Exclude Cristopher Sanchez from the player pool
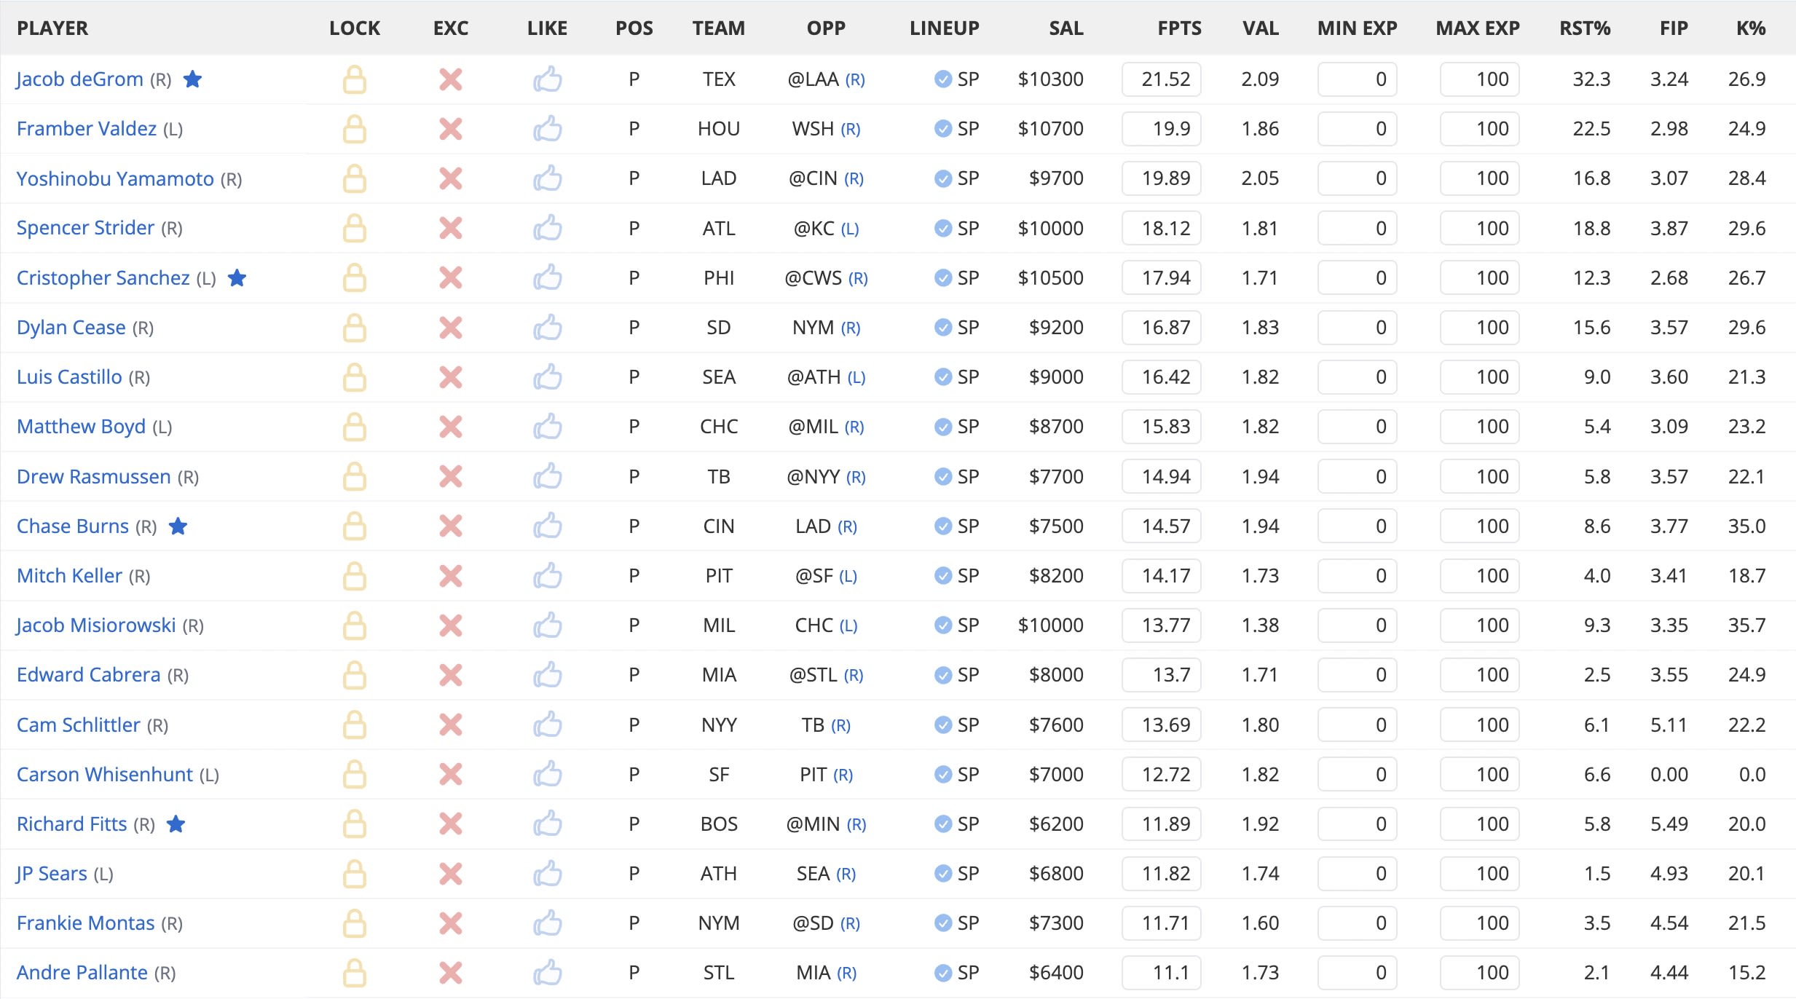 [451, 277]
